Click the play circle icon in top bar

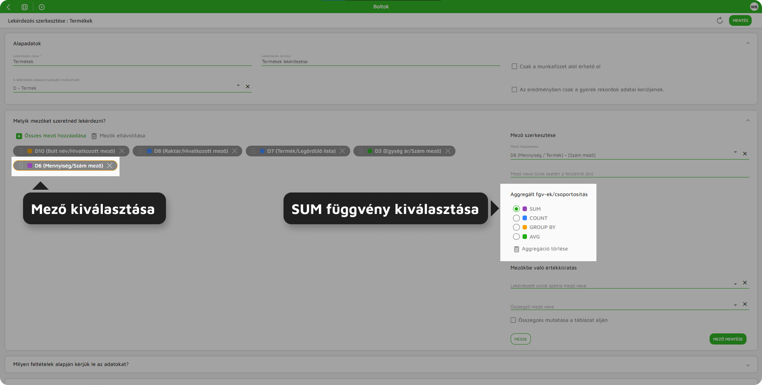click(x=42, y=7)
